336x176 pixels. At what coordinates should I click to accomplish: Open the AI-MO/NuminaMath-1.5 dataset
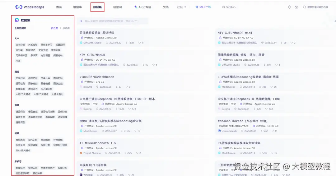click(98, 143)
